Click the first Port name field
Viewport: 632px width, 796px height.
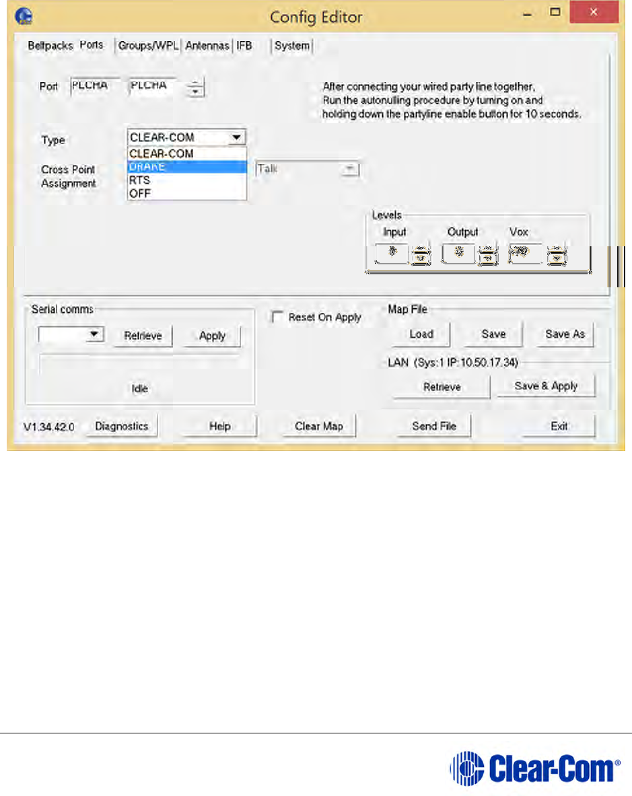coord(95,87)
